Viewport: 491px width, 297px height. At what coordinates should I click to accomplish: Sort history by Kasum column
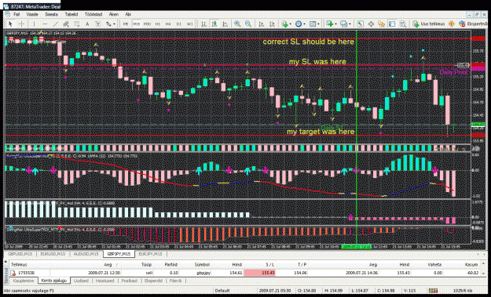[471, 265]
